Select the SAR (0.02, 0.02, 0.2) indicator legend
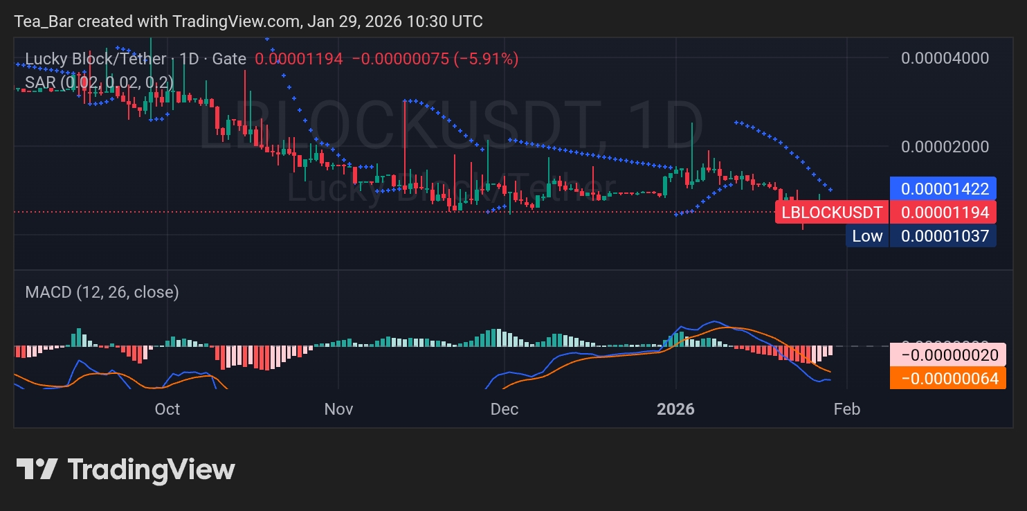This screenshot has width=1027, height=511. [x=99, y=82]
